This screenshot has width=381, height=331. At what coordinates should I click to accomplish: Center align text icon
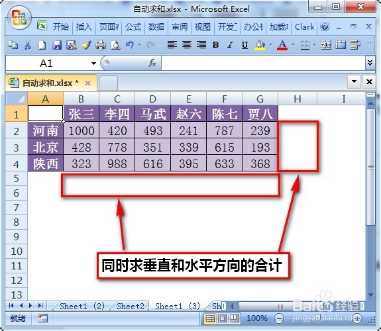(x=187, y=44)
